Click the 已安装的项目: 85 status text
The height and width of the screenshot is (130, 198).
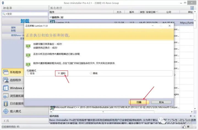click(11, 127)
